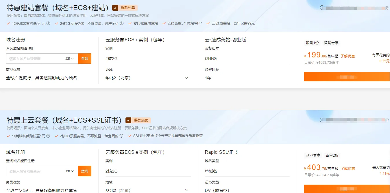This screenshot has height=193, width=390.
Task: Click 域名注册 heading in 特惠建站套餐
Action: point(16,40)
